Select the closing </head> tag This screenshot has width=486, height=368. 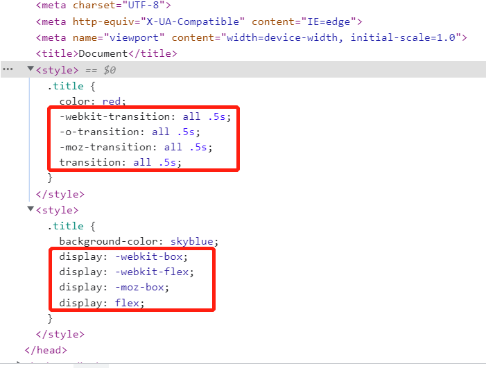pyautogui.click(x=46, y=351)
